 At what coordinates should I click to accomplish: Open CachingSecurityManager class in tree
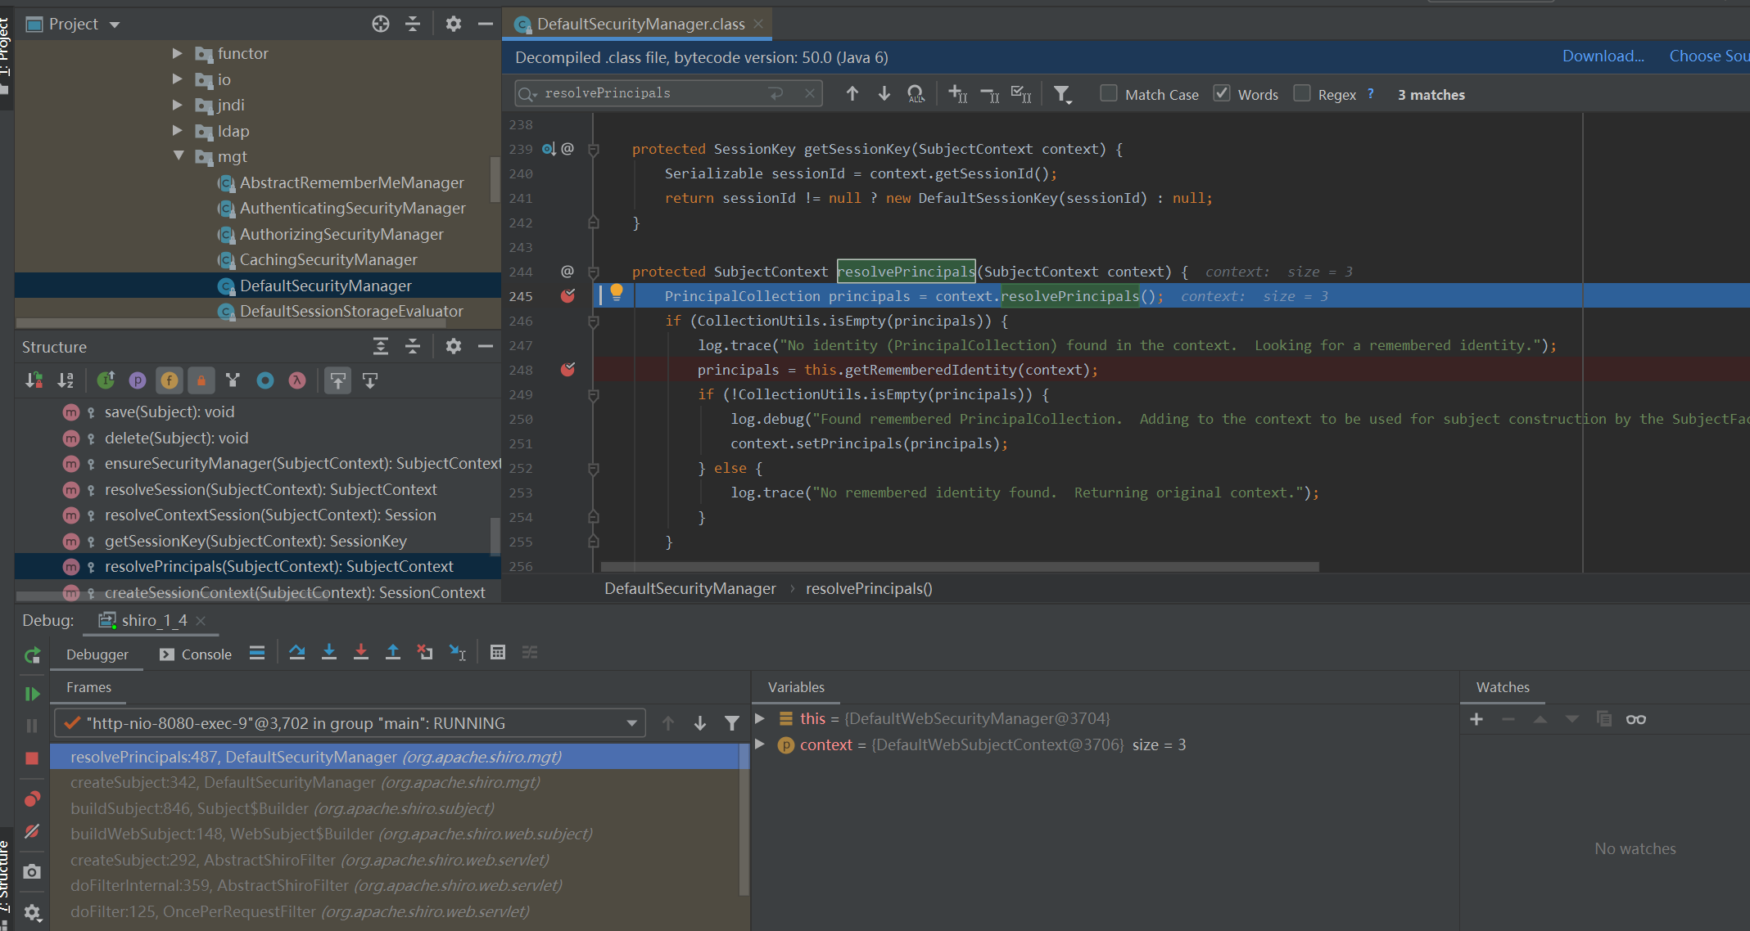coord(328,259)
